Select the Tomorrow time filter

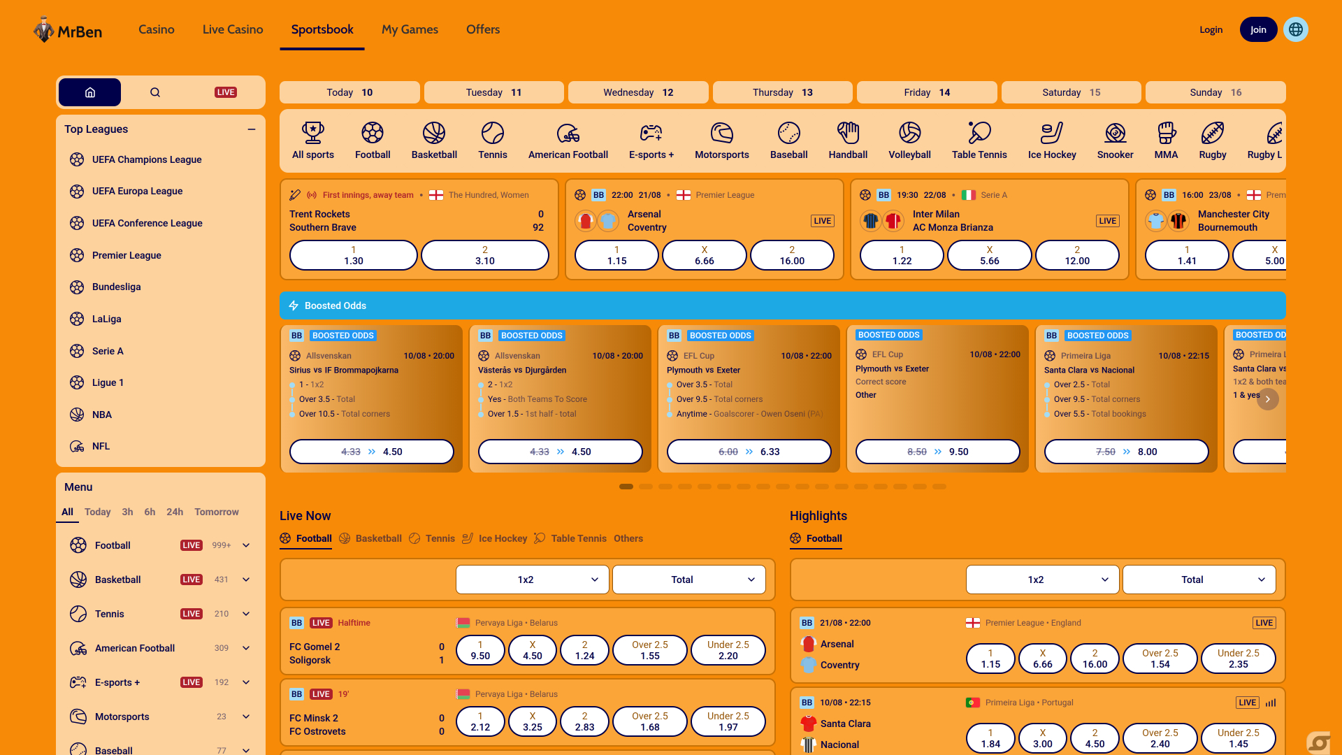[x=217, y=512]
